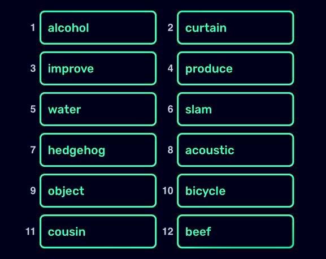Click number 10 beside bicycle

[x=168, y=191]
